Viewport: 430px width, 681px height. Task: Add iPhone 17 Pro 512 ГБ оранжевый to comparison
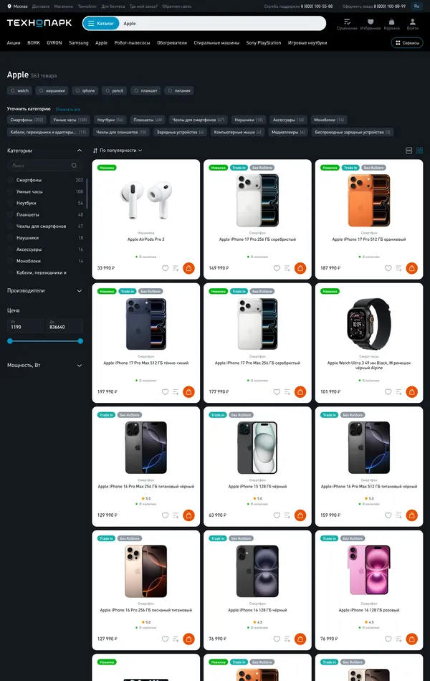[x=399, y=268]
